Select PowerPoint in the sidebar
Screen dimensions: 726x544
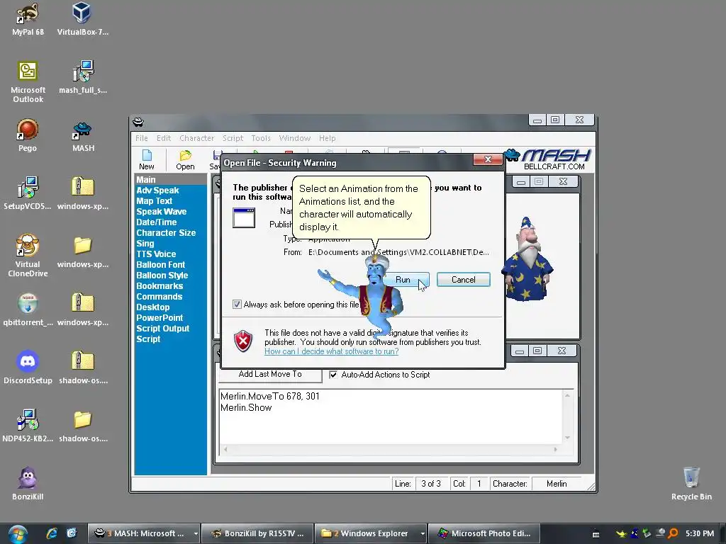[160, 318]
